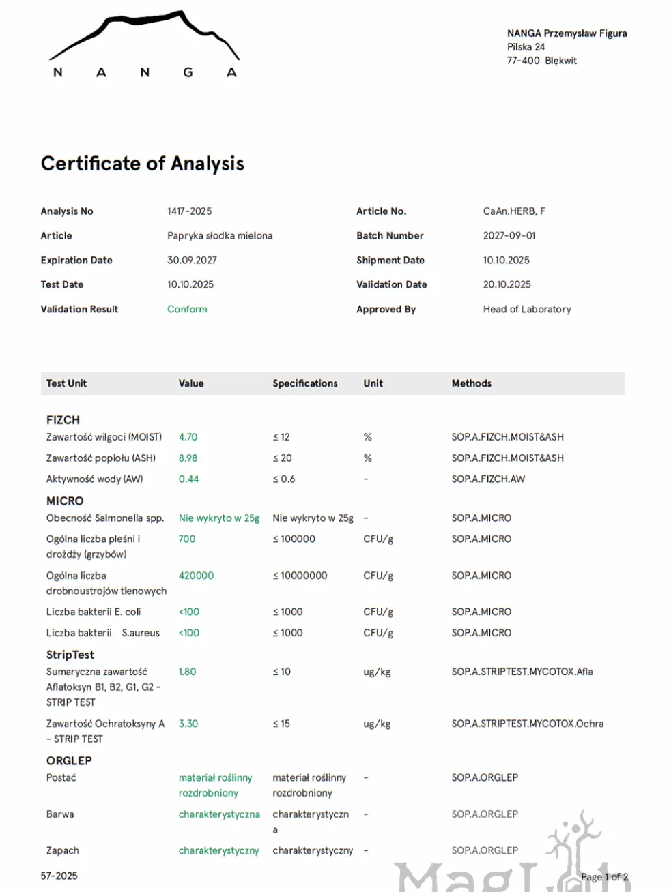
Task: Click the green Salmonella result "Nie wykryto w 25g"
Action: point(219,518)
